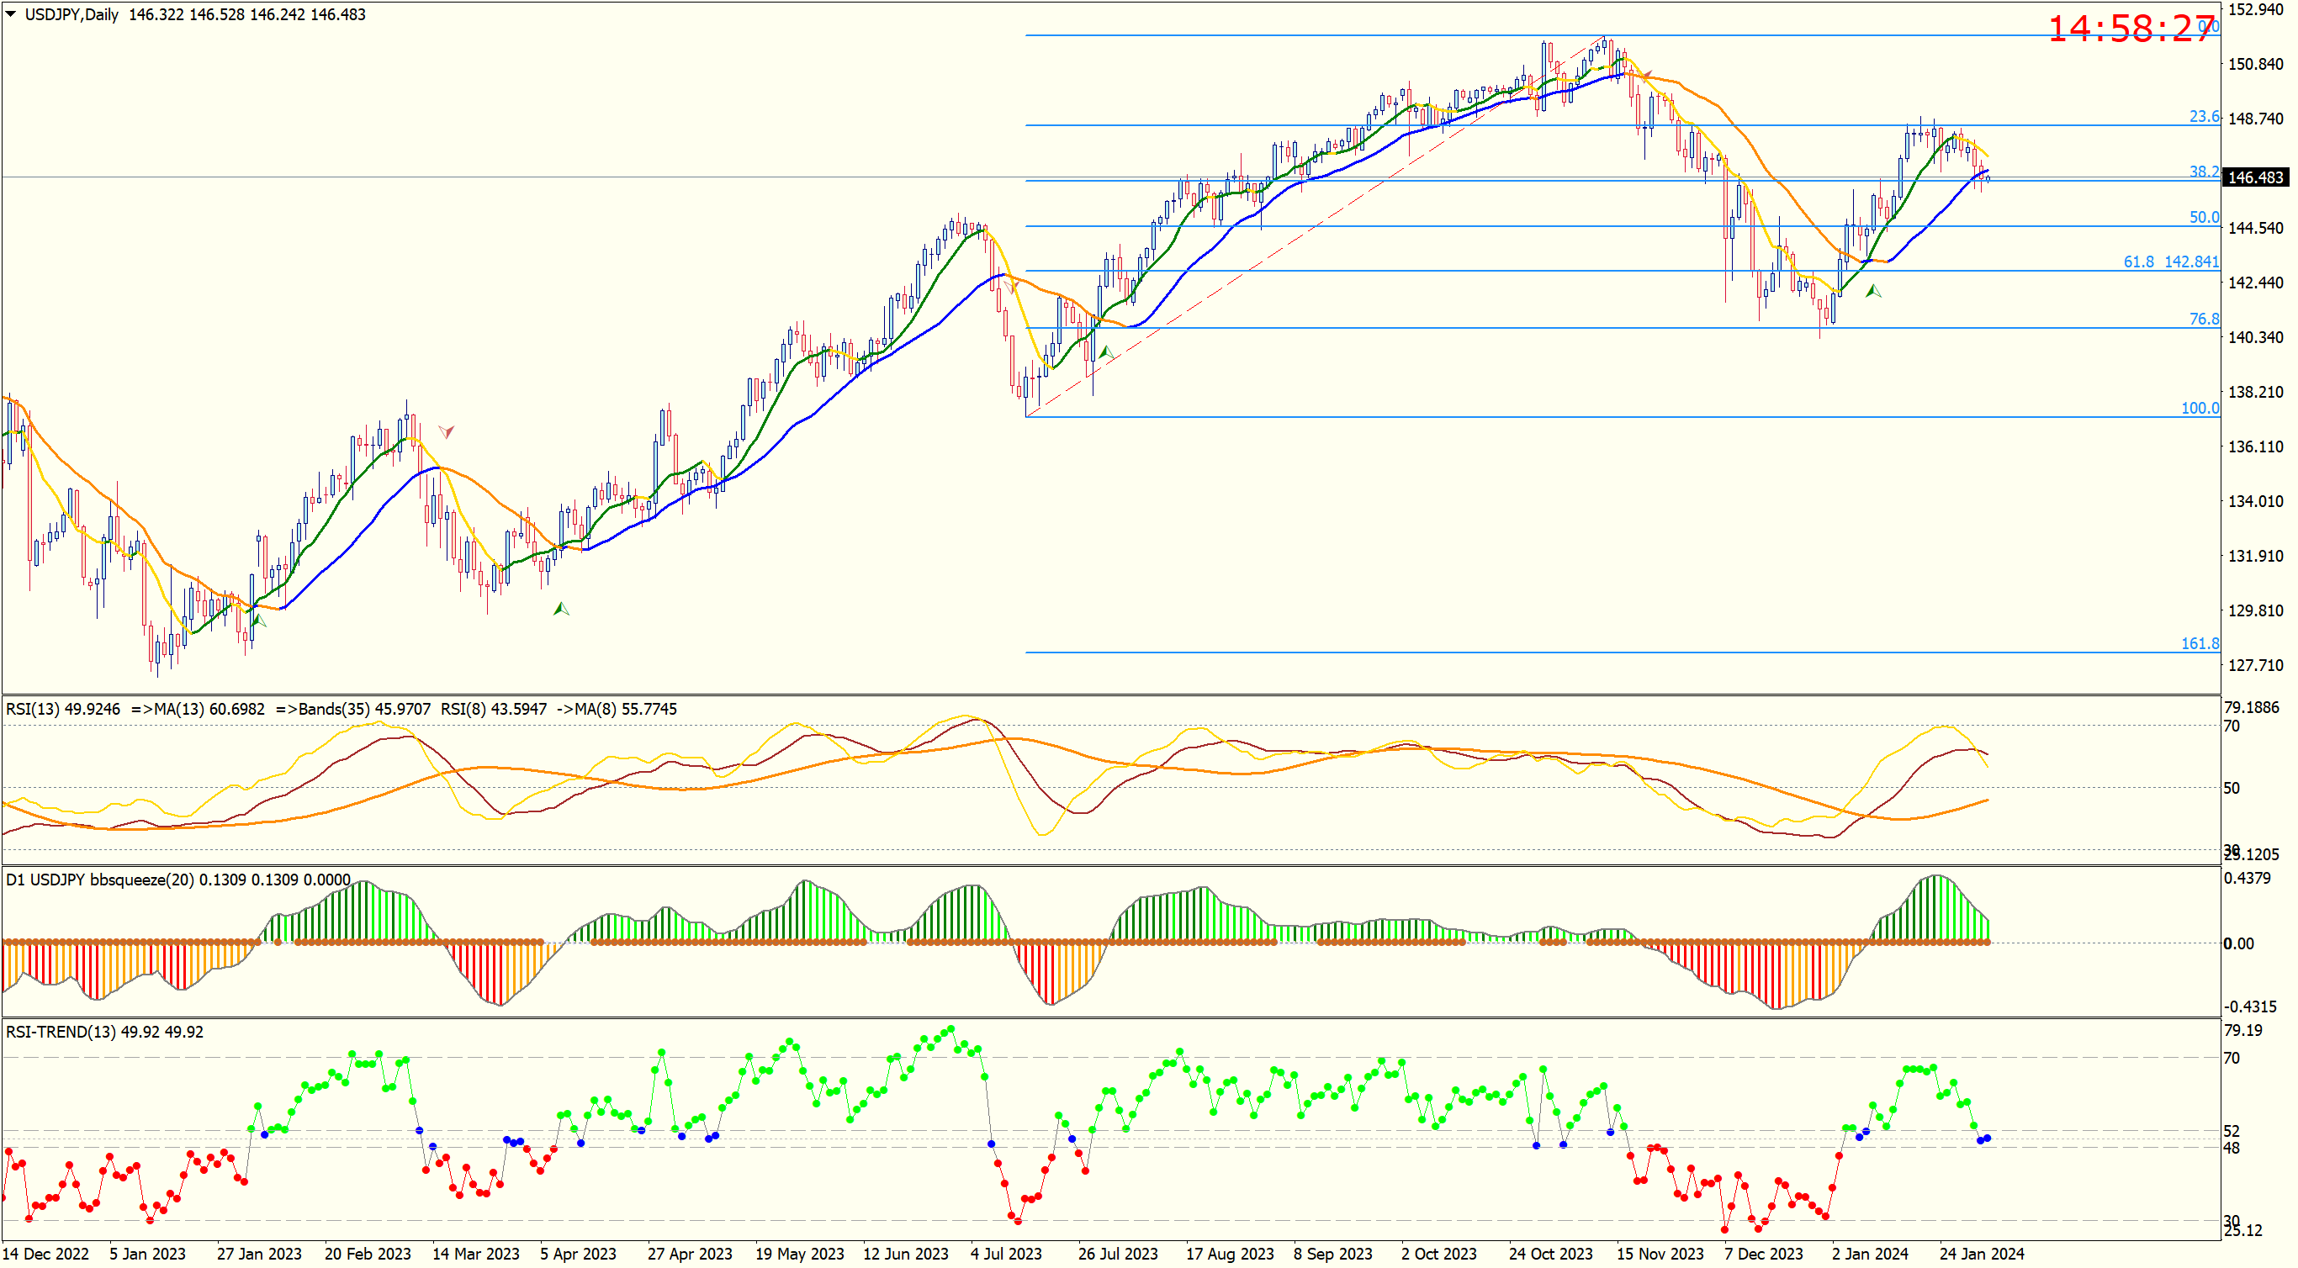Click the red down arrow near early July 2023 drop
This screenshot has width=2298, height=1268.
pyautogui.click(x=1011, y=284)
